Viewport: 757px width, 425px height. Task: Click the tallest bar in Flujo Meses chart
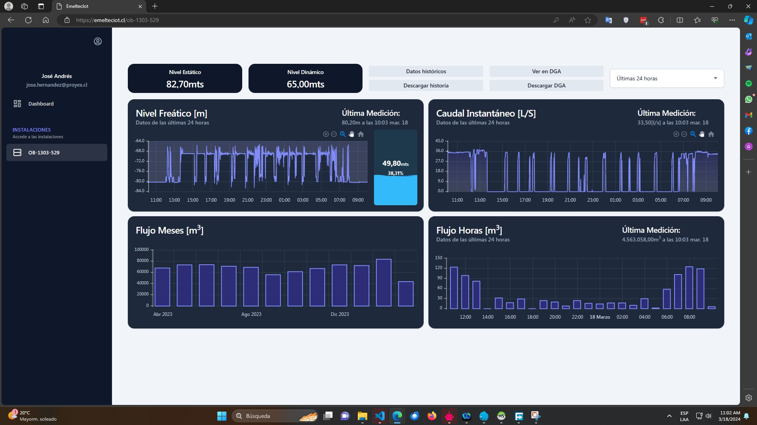coord(384,282)
